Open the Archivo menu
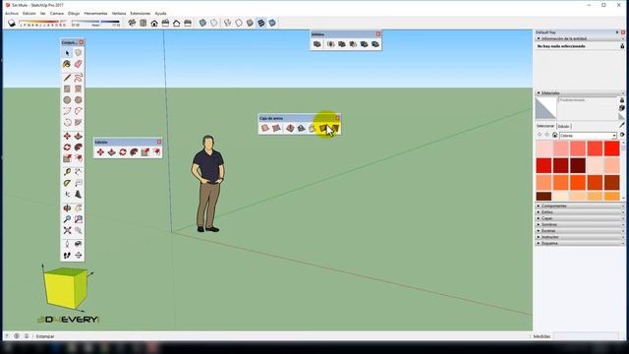This screenshot has height=354, width=629. (11, 13)
